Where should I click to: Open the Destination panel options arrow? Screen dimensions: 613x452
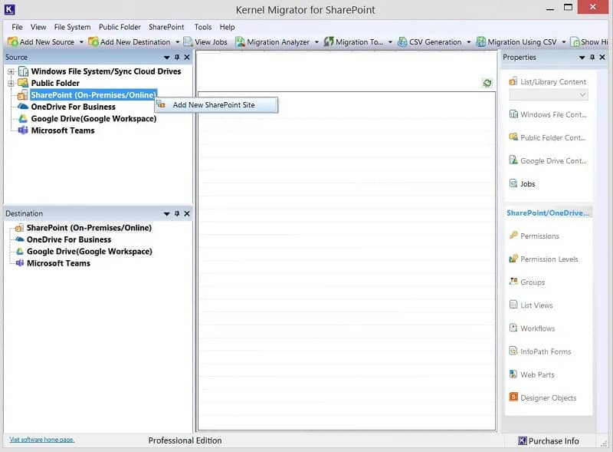pyautogui.click(x=167, y=214)
